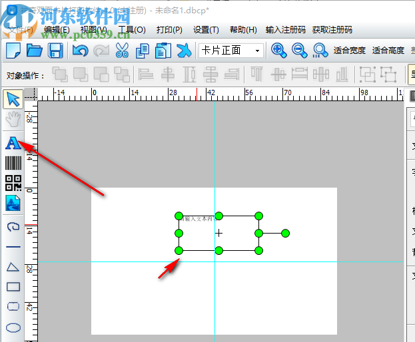The width and height of the screenshot is (415, 342).
Task: Open file using the folder icon
Action: point(35,50)
